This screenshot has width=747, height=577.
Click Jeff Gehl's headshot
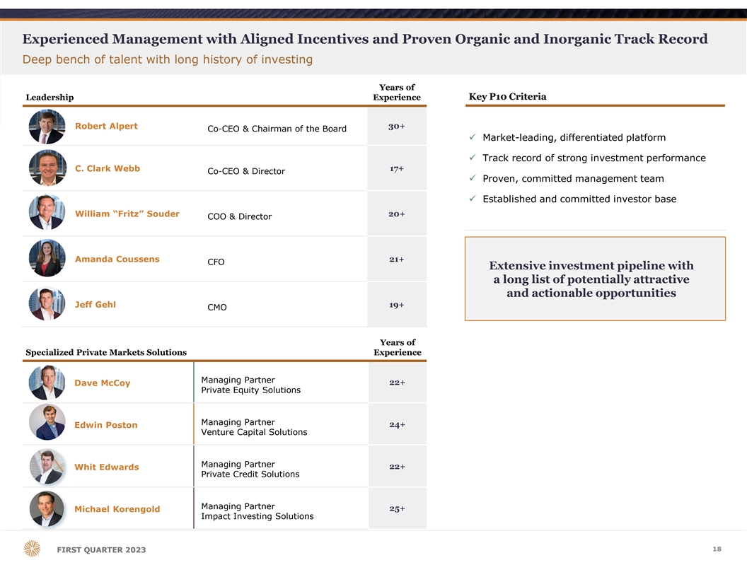pos(47,304)
